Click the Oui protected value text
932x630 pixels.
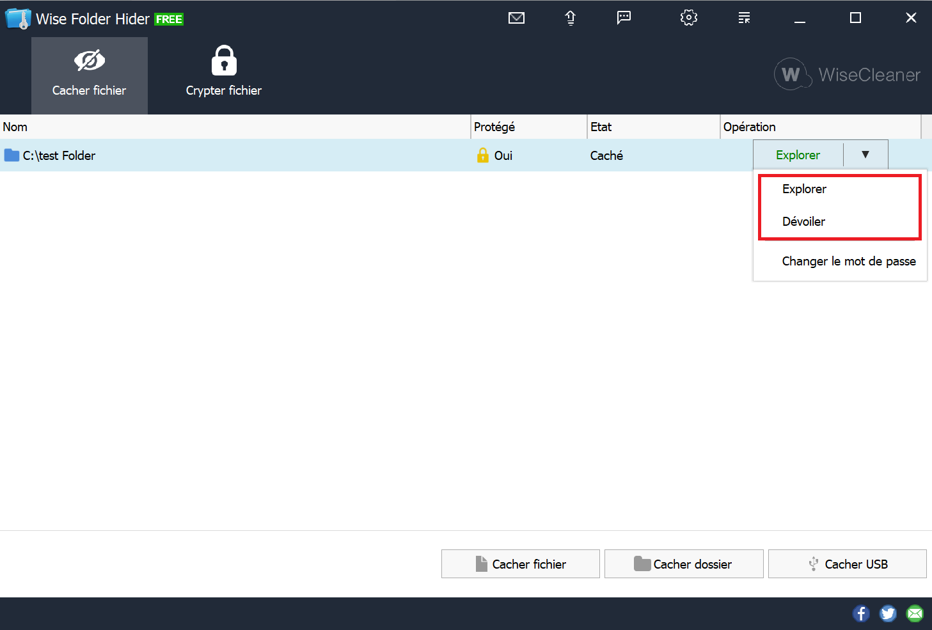(503, 155)
